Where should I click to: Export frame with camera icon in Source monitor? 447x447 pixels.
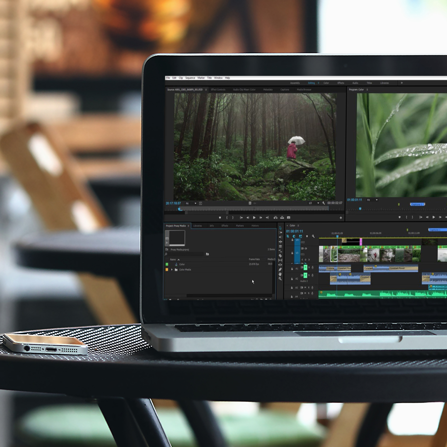tap(289, 218)
